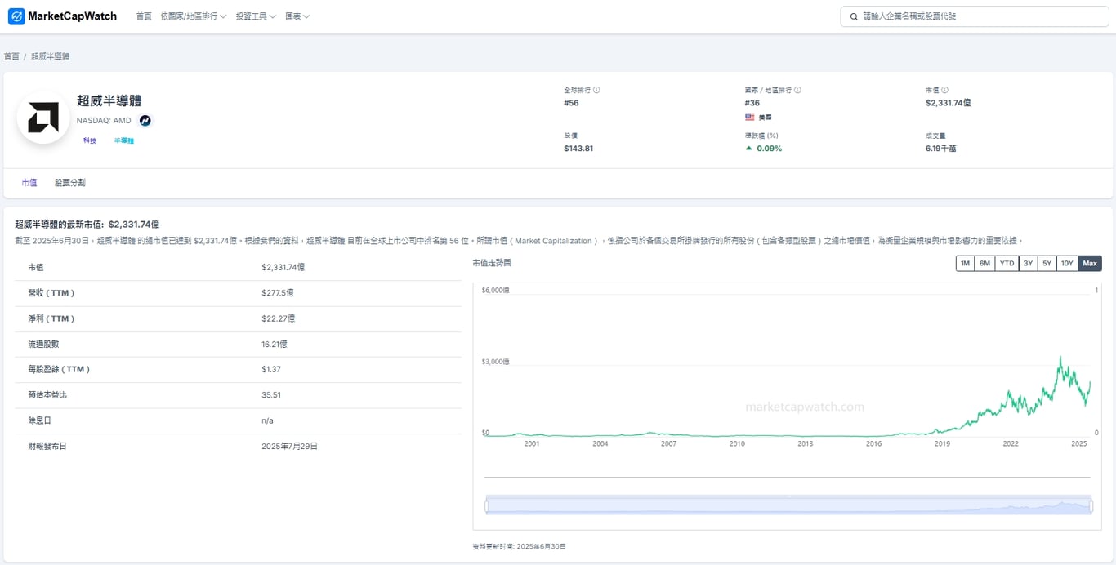Click the 科技 sector tag
This screenshot has width=1116, height=565.
point(90,140)
